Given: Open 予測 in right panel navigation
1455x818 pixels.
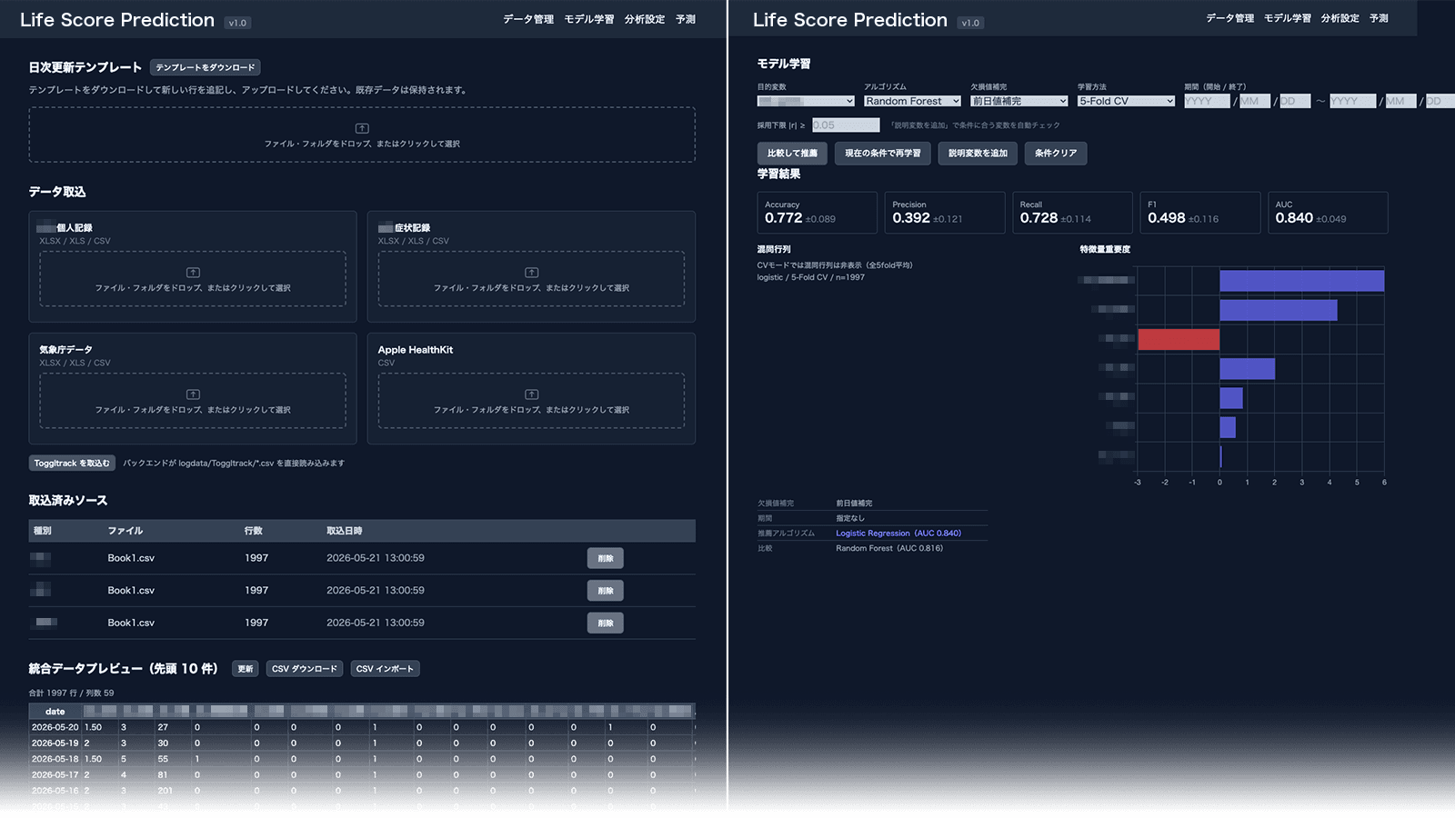Looking at the screenshot, I should [x=1379, y=18].
